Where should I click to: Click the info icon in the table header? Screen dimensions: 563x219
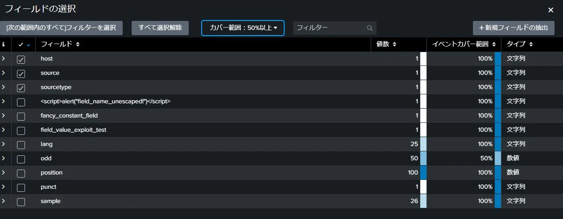(x=3, y=45)
